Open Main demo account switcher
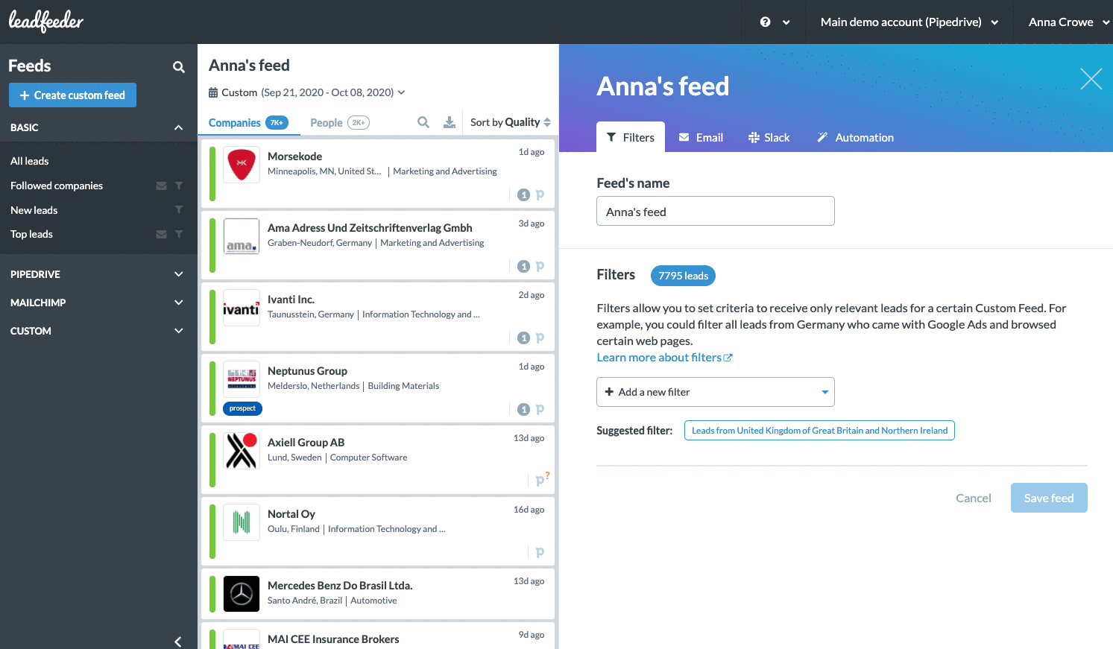1113x649 pixels. coord(909,22)
